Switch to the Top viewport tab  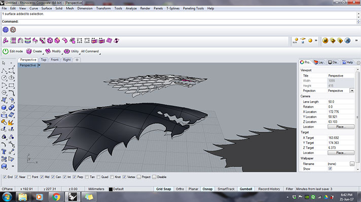pos(44,60)
